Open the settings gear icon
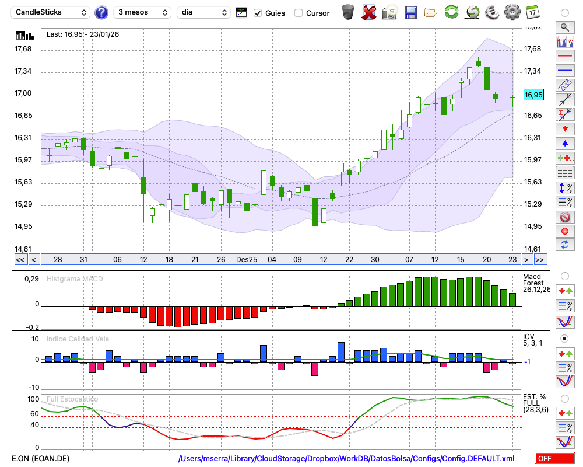583x467 pixels. point(512,12)
